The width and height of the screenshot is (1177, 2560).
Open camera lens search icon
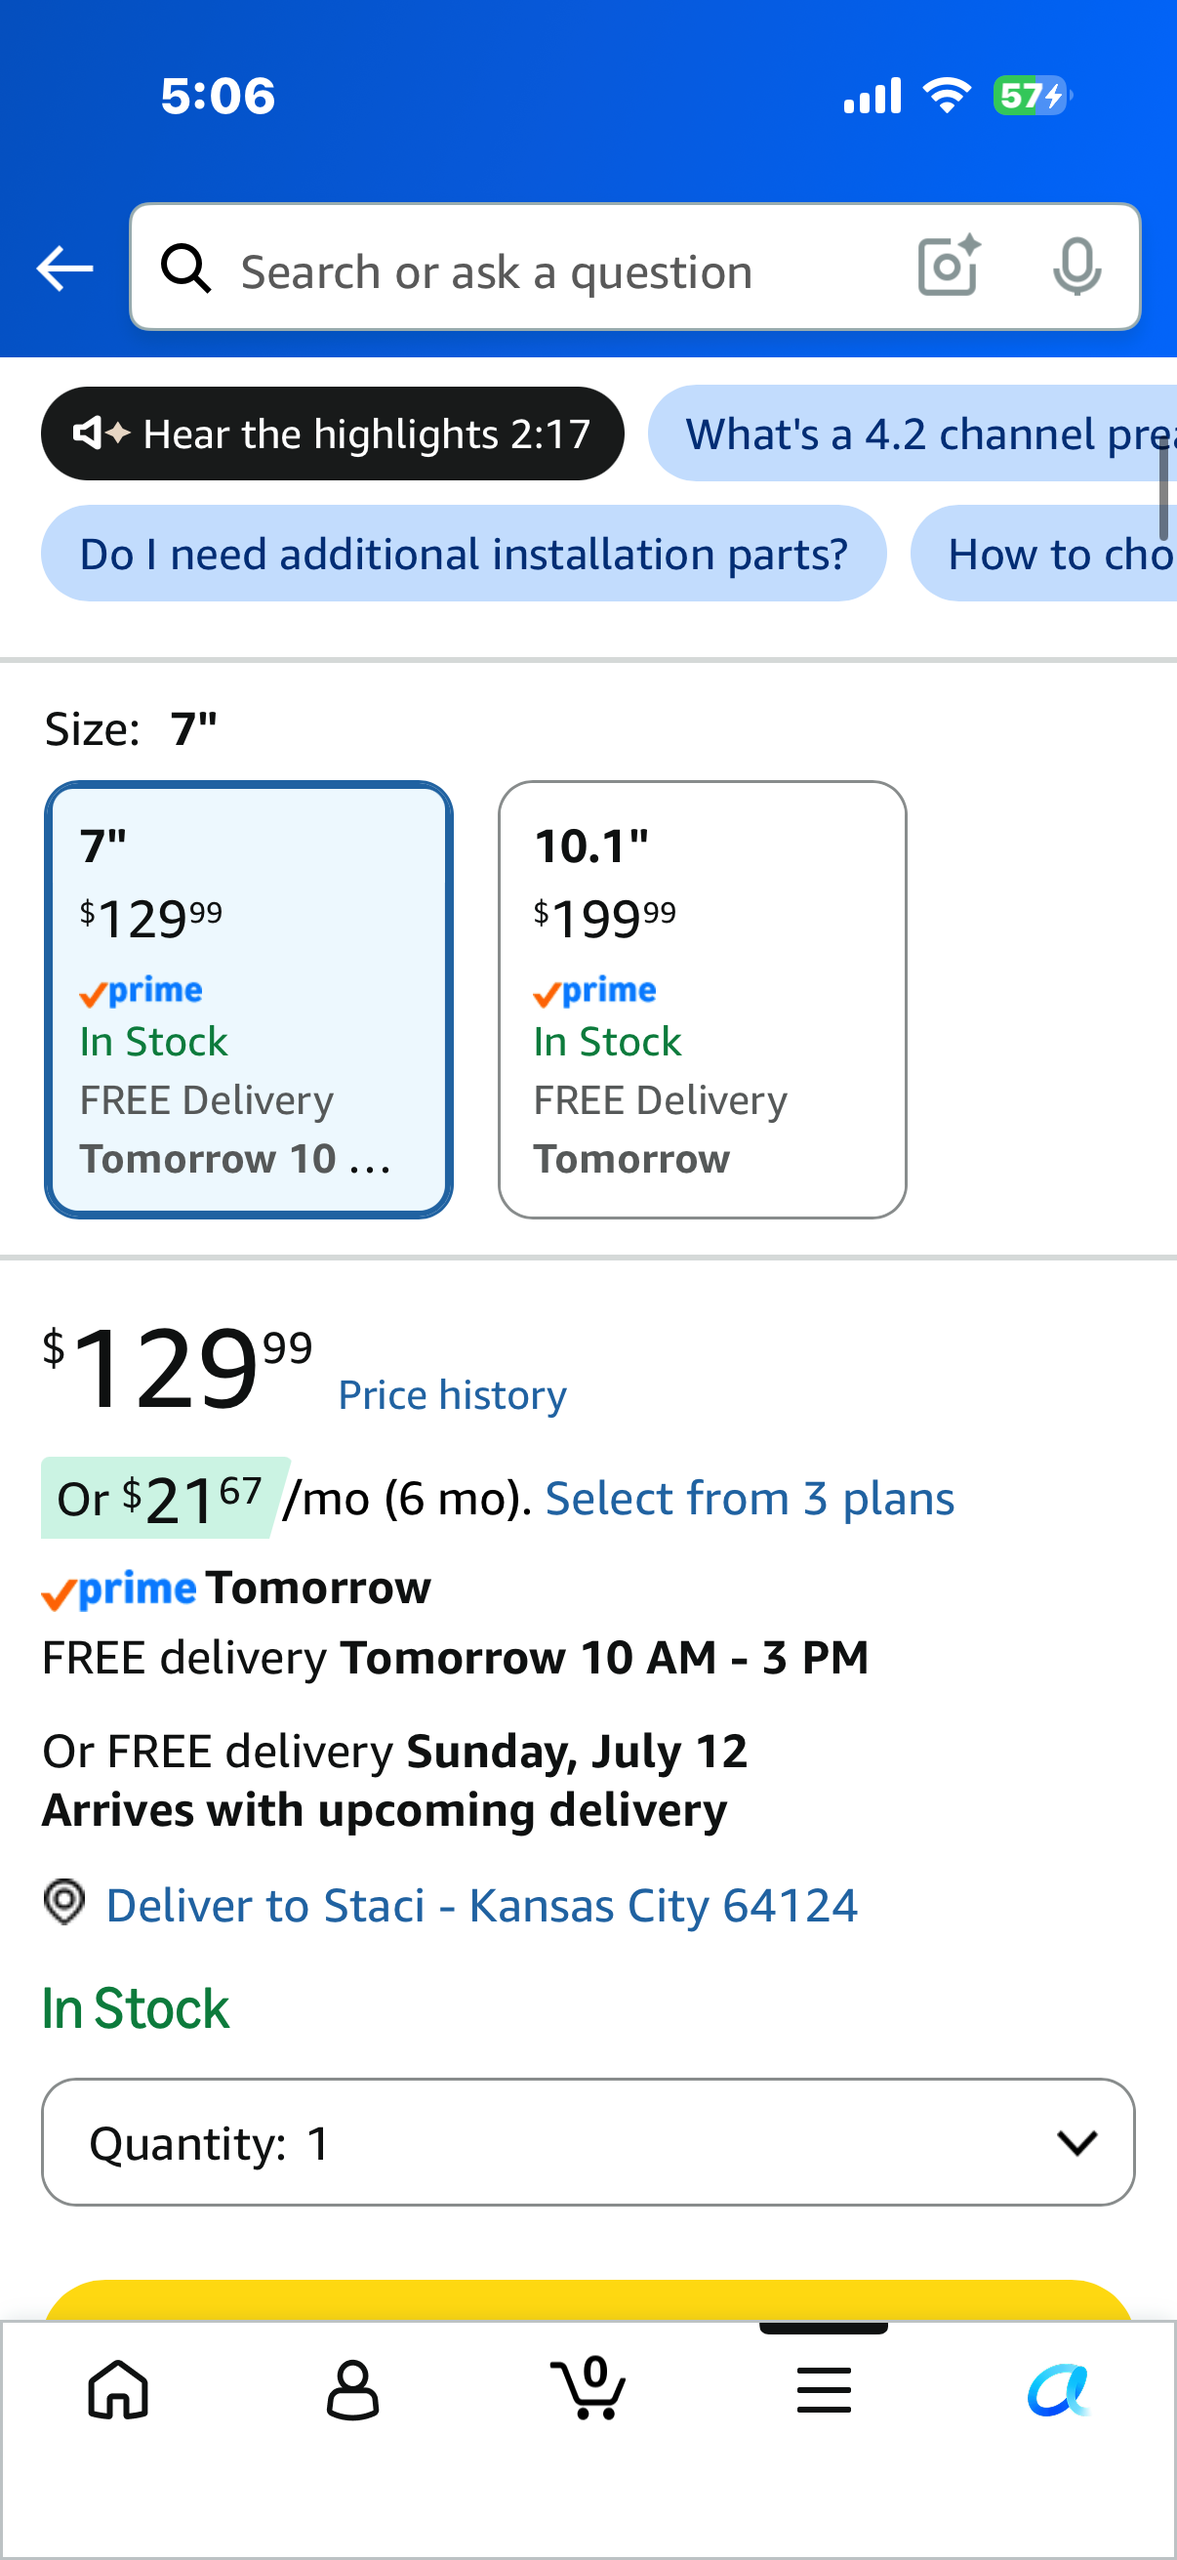pyautogui.click(x=950, y=267)
